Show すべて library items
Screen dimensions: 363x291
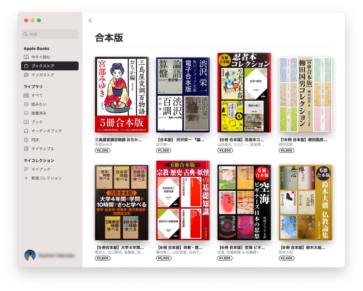[37, 95]
